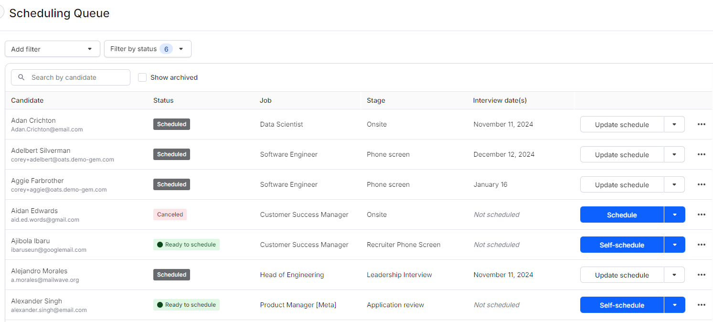This screenshot has height=322, width=713.
Task: Open Adelbert Silverman's overflow menu
Action: 701,154
